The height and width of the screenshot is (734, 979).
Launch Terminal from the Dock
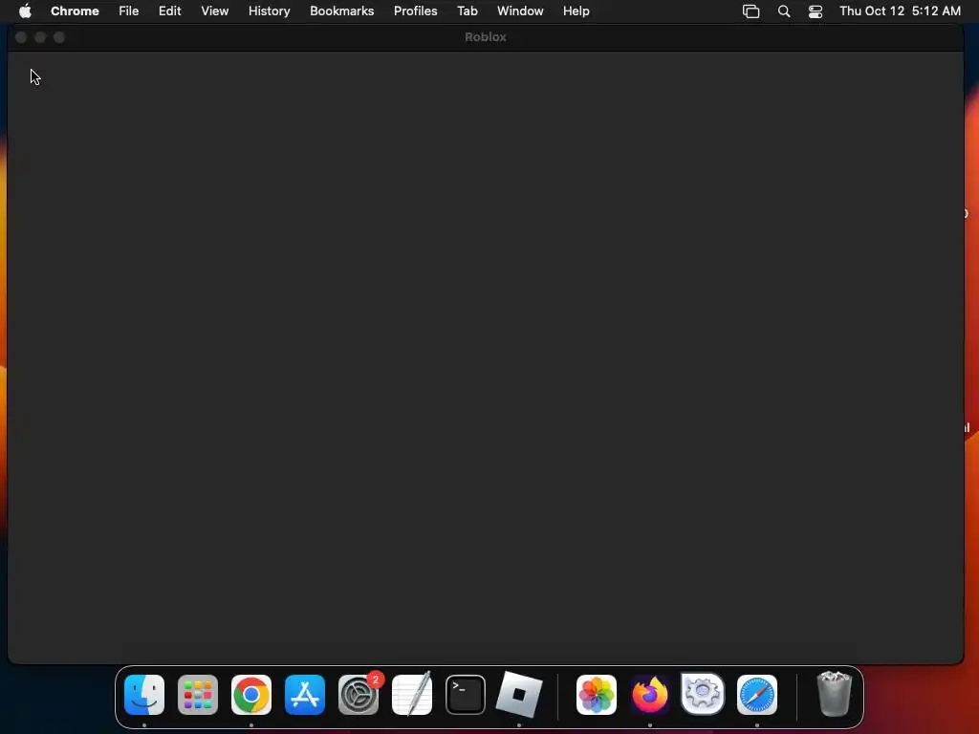466,695
